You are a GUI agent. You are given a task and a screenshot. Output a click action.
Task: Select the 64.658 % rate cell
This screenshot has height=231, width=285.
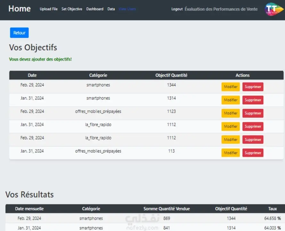pyautogui.click(x=273, y=218)
